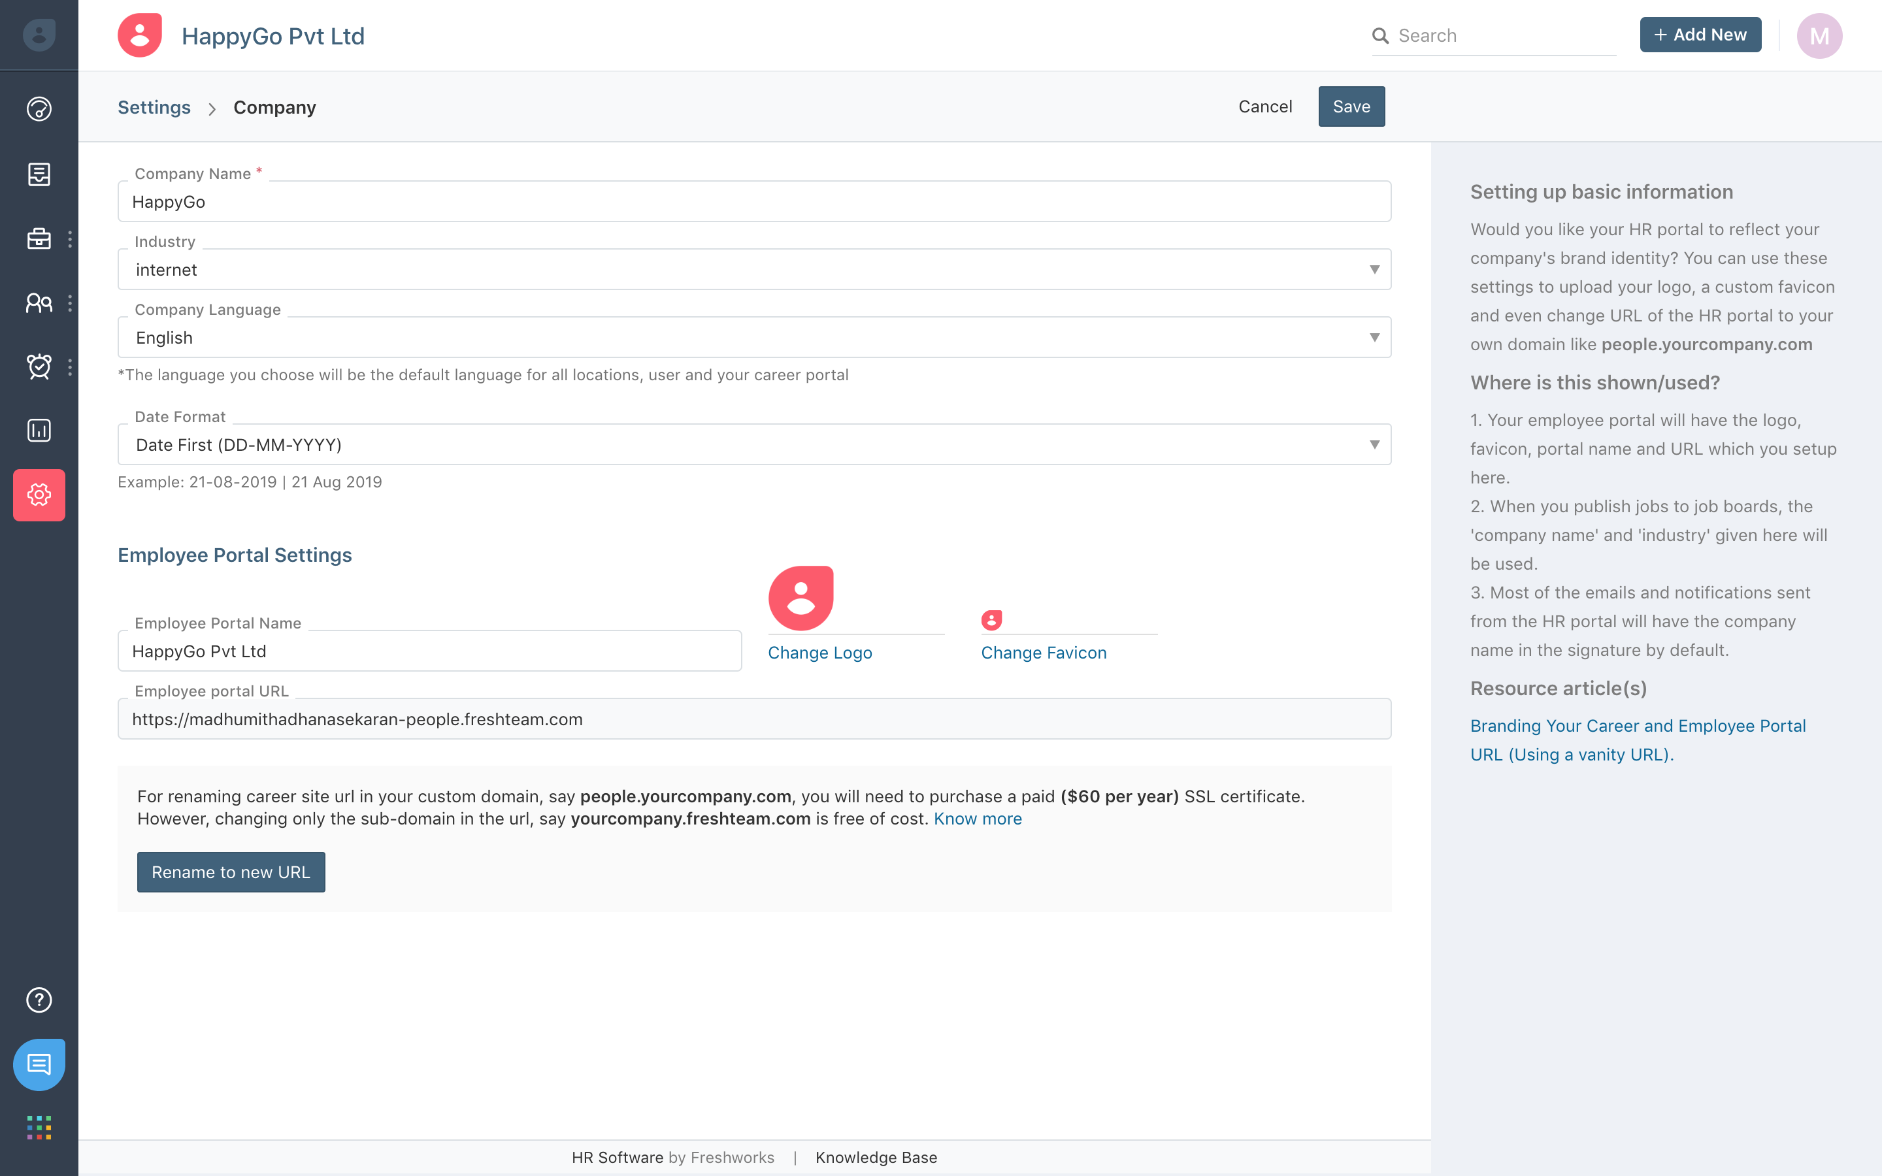Open the user avatar M menu
1882x1176 pixels.
click(x=1820, y=36)
